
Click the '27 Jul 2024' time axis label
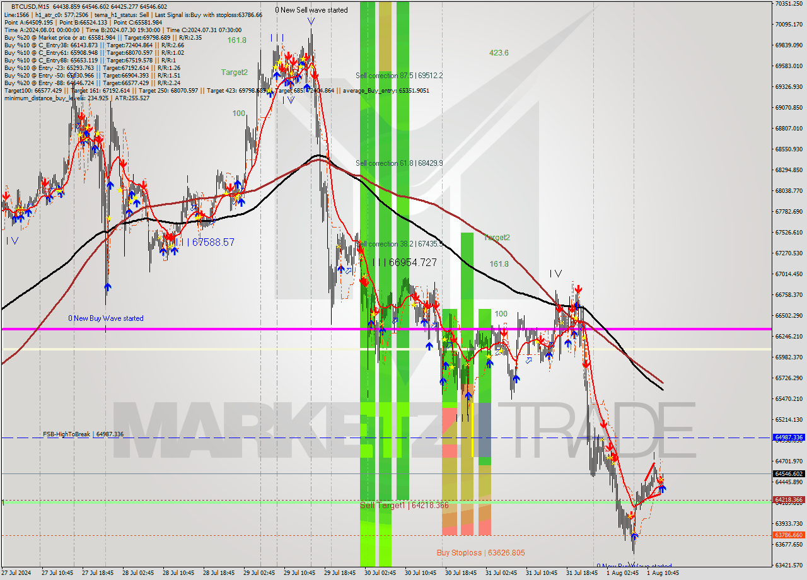(16, 573)
